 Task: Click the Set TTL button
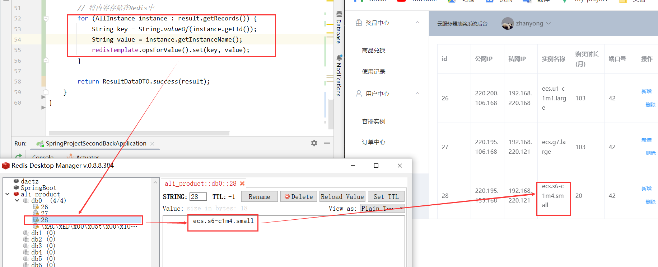coord(386,196)
